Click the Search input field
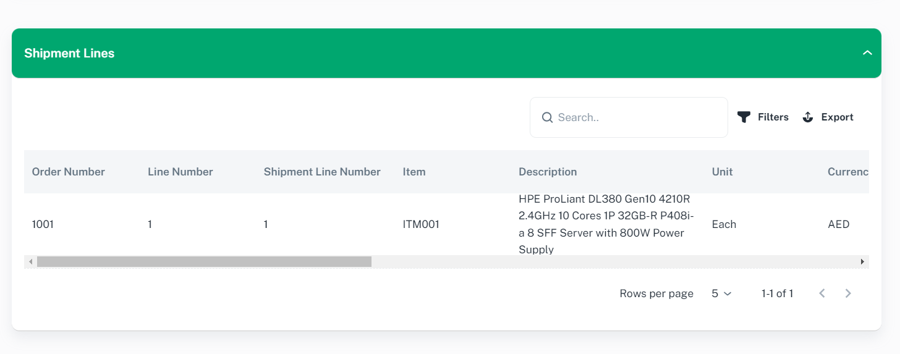 click(x=637, y=117)
